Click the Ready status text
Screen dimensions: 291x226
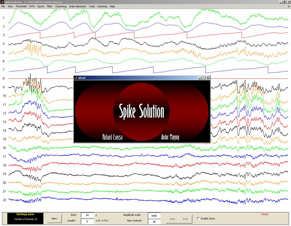pyautogui.click(x=265, y=214)
